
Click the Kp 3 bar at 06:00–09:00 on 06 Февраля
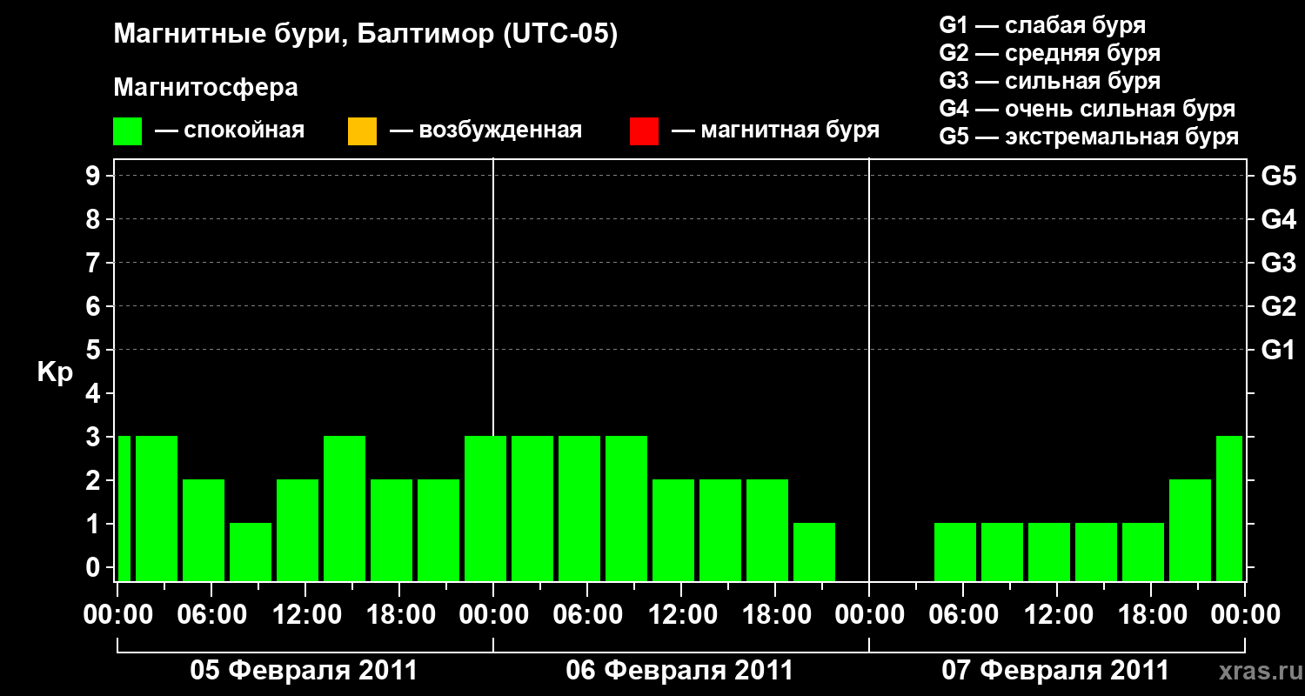626,508
